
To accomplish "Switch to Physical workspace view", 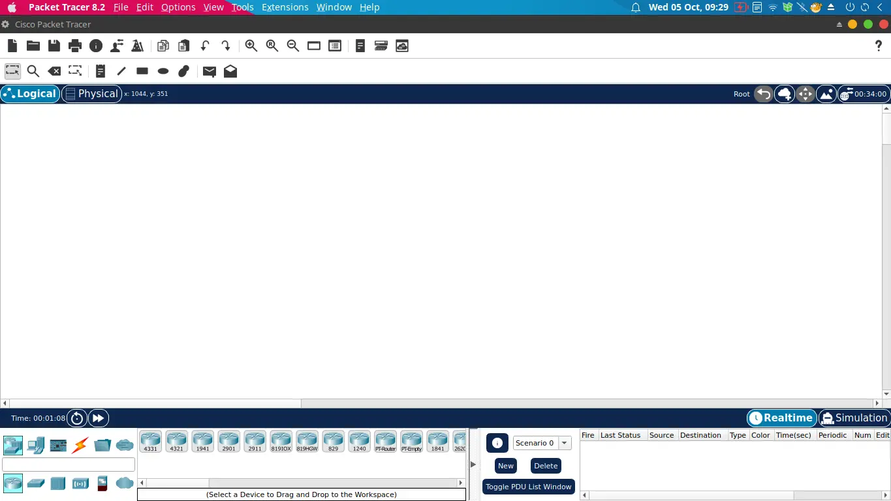I will [x=91, y=94].
